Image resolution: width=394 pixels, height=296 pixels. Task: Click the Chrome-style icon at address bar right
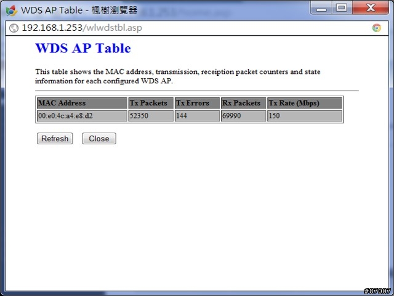(x=376, y=28)
